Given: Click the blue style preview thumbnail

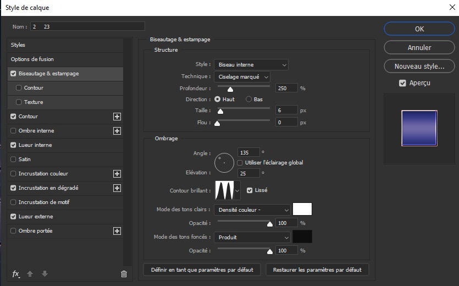Looking at the screenshot, I should (x=419, y=128).
